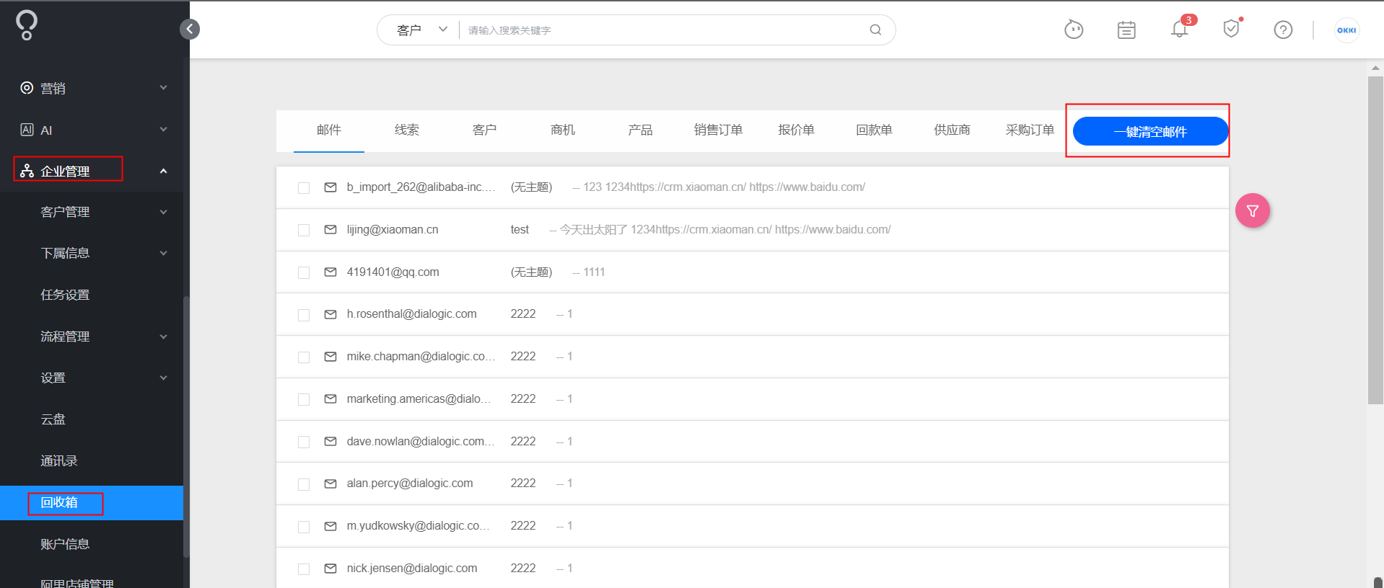Click envelope icon for 4191401@qq.com
This screenshot has height=588, width=1384.
330,272
